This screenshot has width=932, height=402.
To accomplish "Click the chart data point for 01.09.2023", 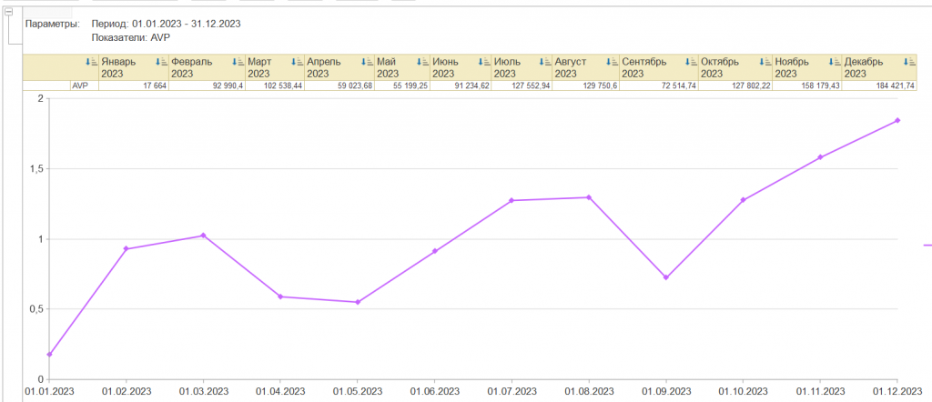I will click(665, 278).
